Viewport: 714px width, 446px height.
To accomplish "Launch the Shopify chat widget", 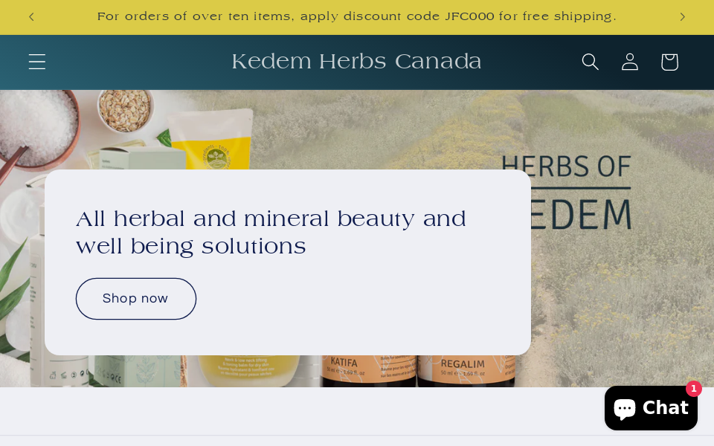I will pos(651,407).
